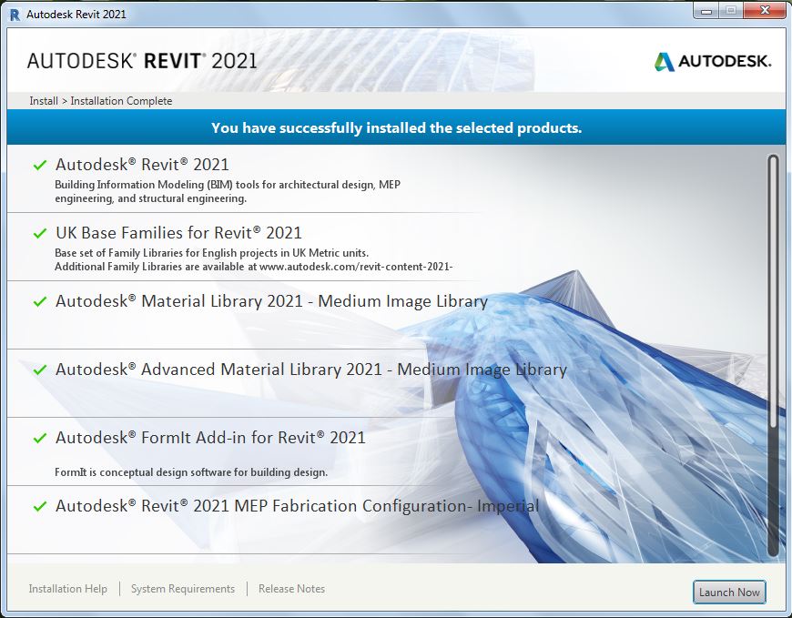The image size is (792, 618).
Task: Click the success banner message
Action: tap(396, 127)
